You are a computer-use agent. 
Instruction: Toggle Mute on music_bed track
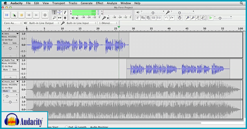pyautogui.click(x=5, y=91)
